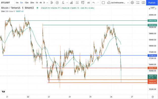This screenshot has width=158, height=99.
Task: Open the candlestick chart style selector
Action: pyautogui.click(x=52, y=3)
